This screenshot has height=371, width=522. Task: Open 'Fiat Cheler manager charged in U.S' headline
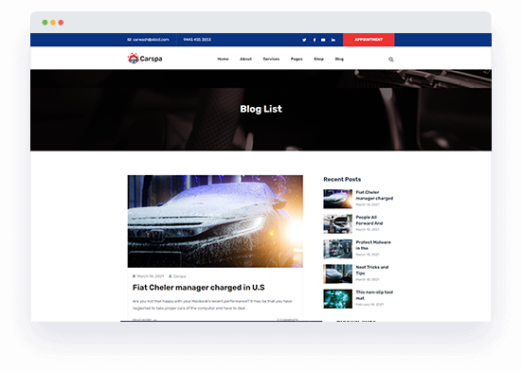pos(198,288)
